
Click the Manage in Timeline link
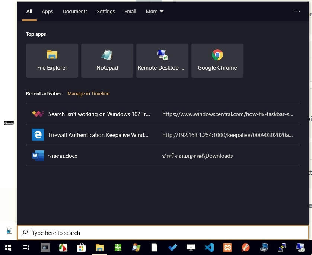pos(88,93)
